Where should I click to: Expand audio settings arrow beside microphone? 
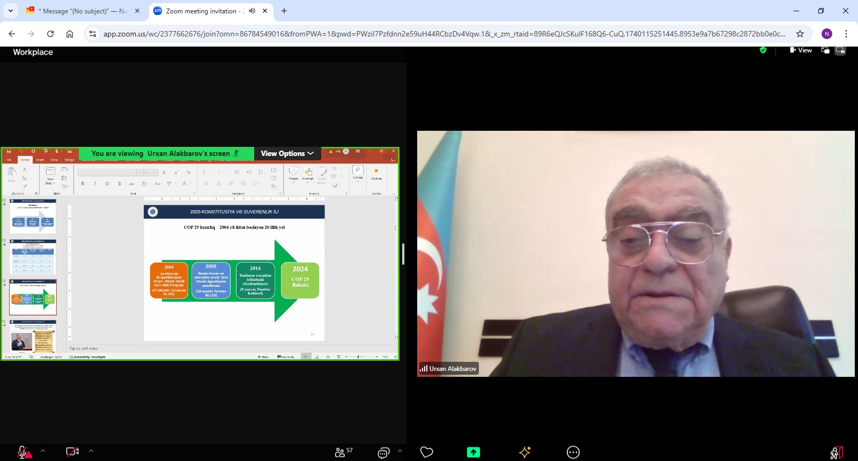pos(43,451)
